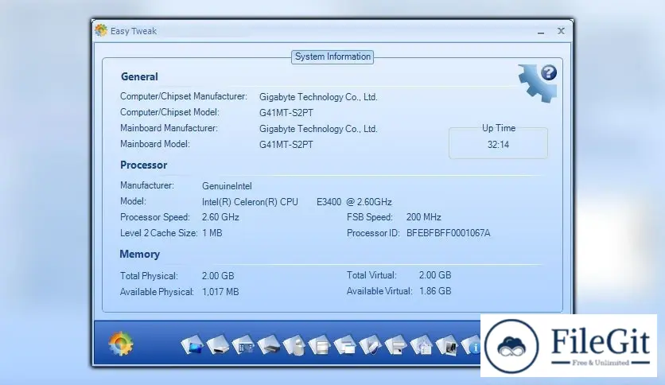Screen dimensions: 665x385
Task: Open the control panel grid tweak icon
Action: click(243, 344)
